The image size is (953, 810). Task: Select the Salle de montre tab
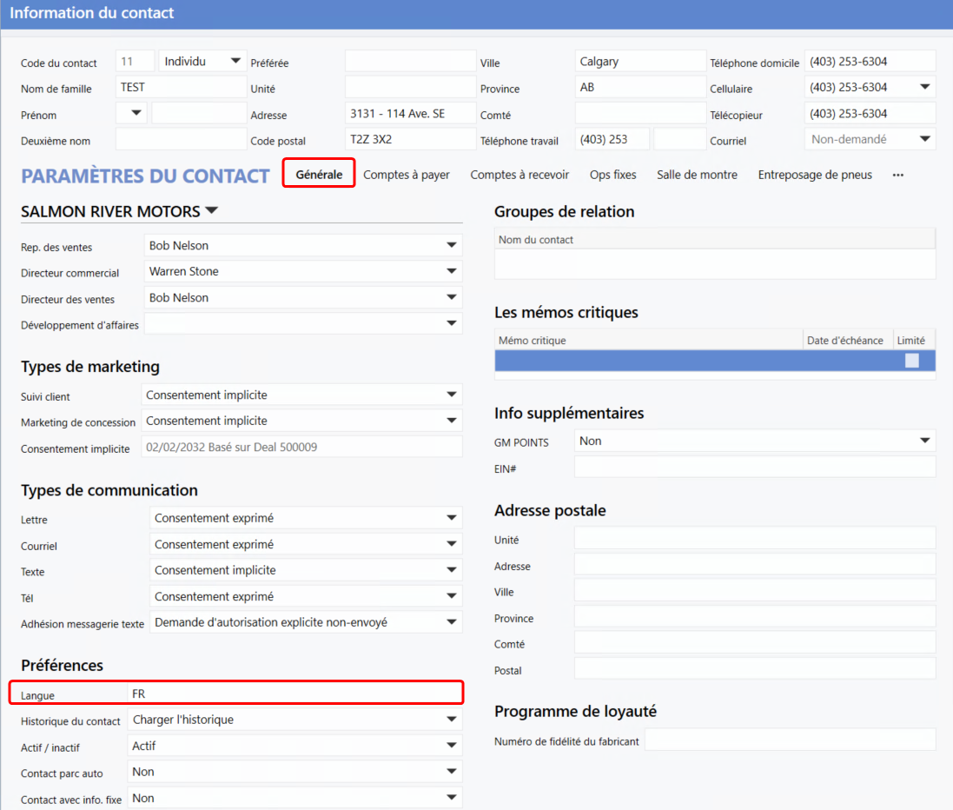pyautogui.click(x=697, y=175)
